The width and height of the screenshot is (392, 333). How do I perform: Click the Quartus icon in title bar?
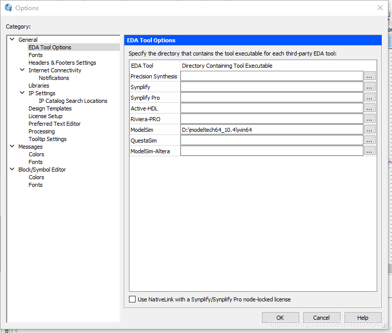8,8
